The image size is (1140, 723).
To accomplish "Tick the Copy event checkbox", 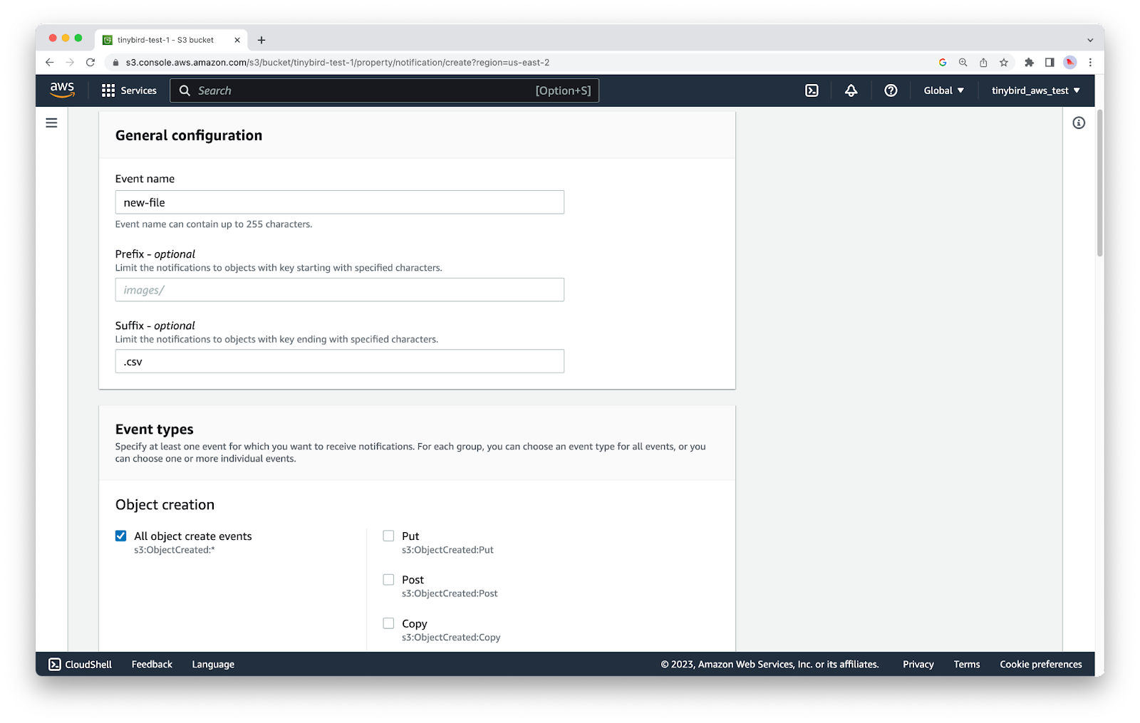I will click(x=388, y=623).
